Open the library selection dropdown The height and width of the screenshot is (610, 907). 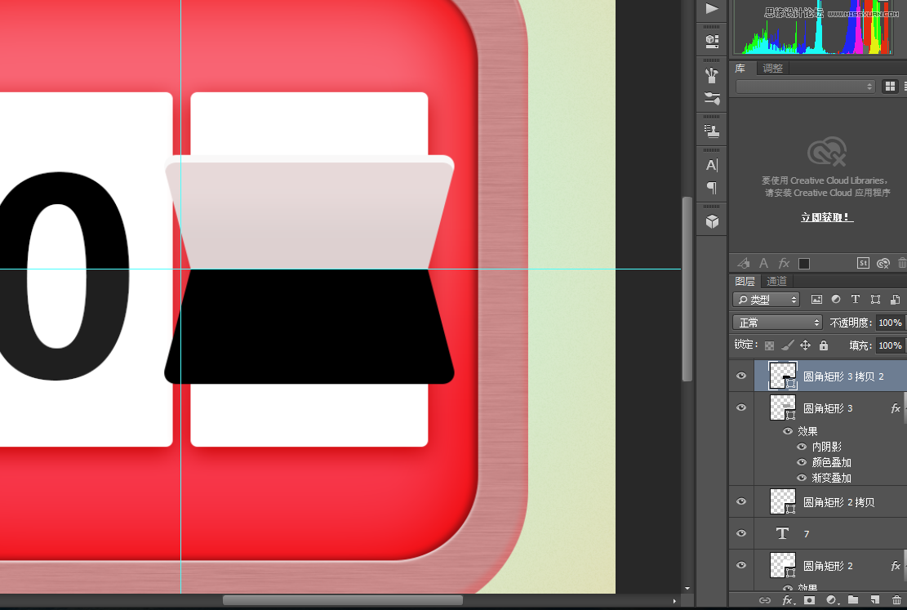805,87
